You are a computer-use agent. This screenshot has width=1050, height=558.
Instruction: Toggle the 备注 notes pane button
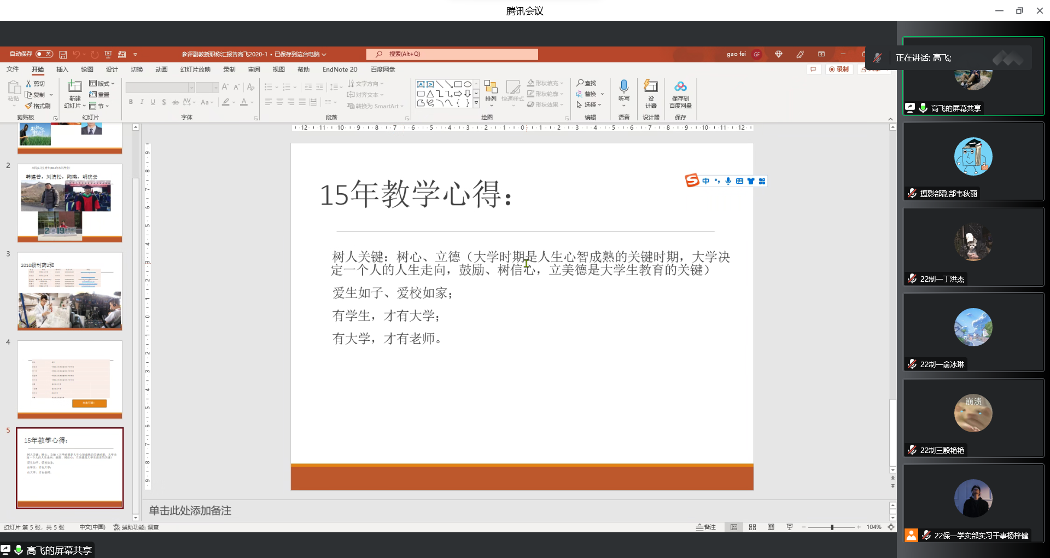pyautogui.click(x=706, y=527)
